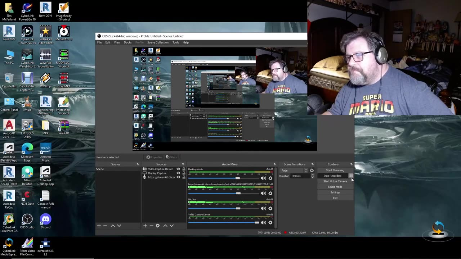This screenshot has width=461, height=259.
Task: Open OBS Settings button
Action: click(x=335, y=192)
